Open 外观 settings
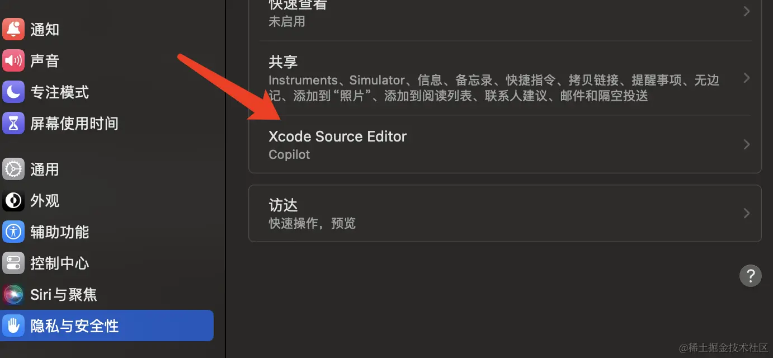 click(107, 200)
